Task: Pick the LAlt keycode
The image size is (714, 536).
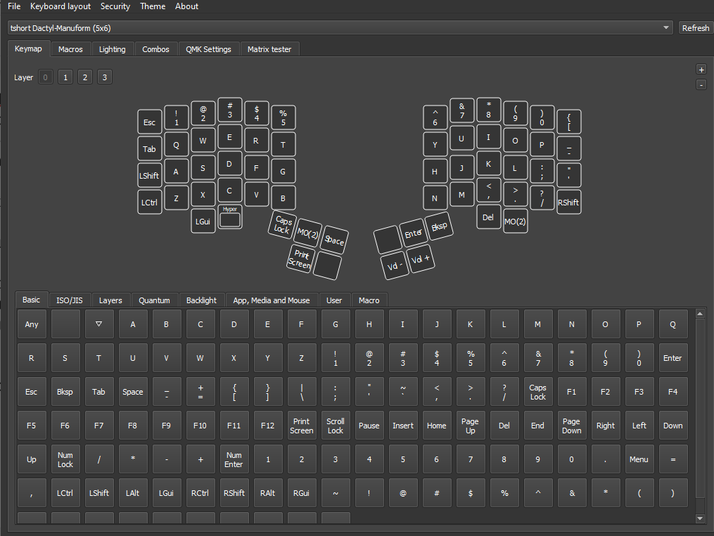Action: tap(132, 492)
